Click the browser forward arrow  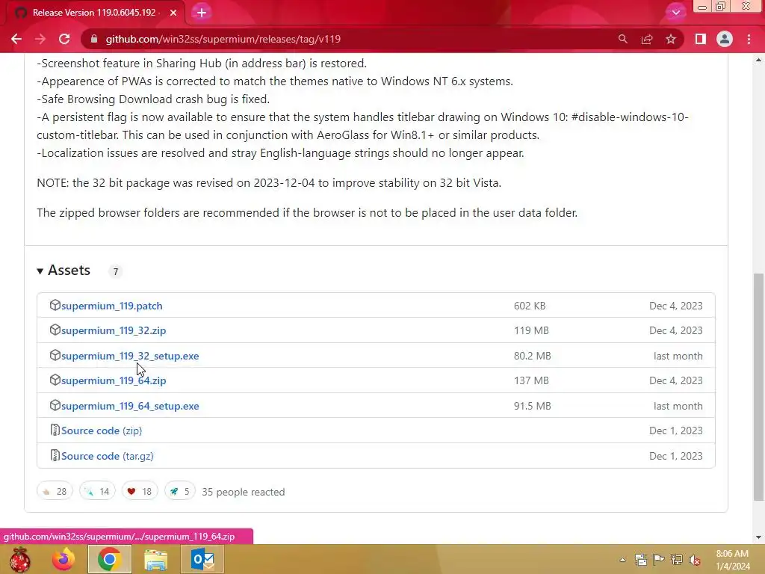pos(40,39)
